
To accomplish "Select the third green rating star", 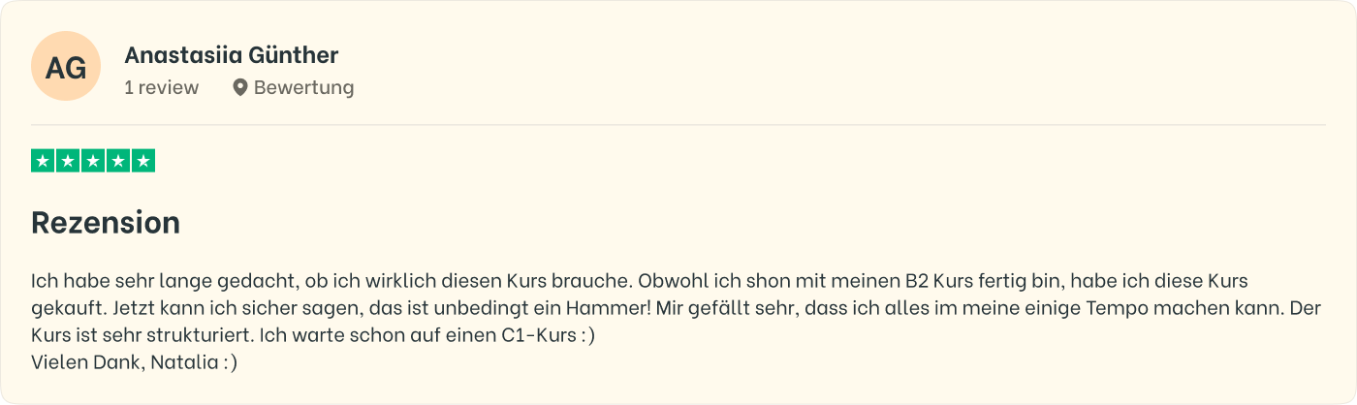I will (x=93, y=161).
